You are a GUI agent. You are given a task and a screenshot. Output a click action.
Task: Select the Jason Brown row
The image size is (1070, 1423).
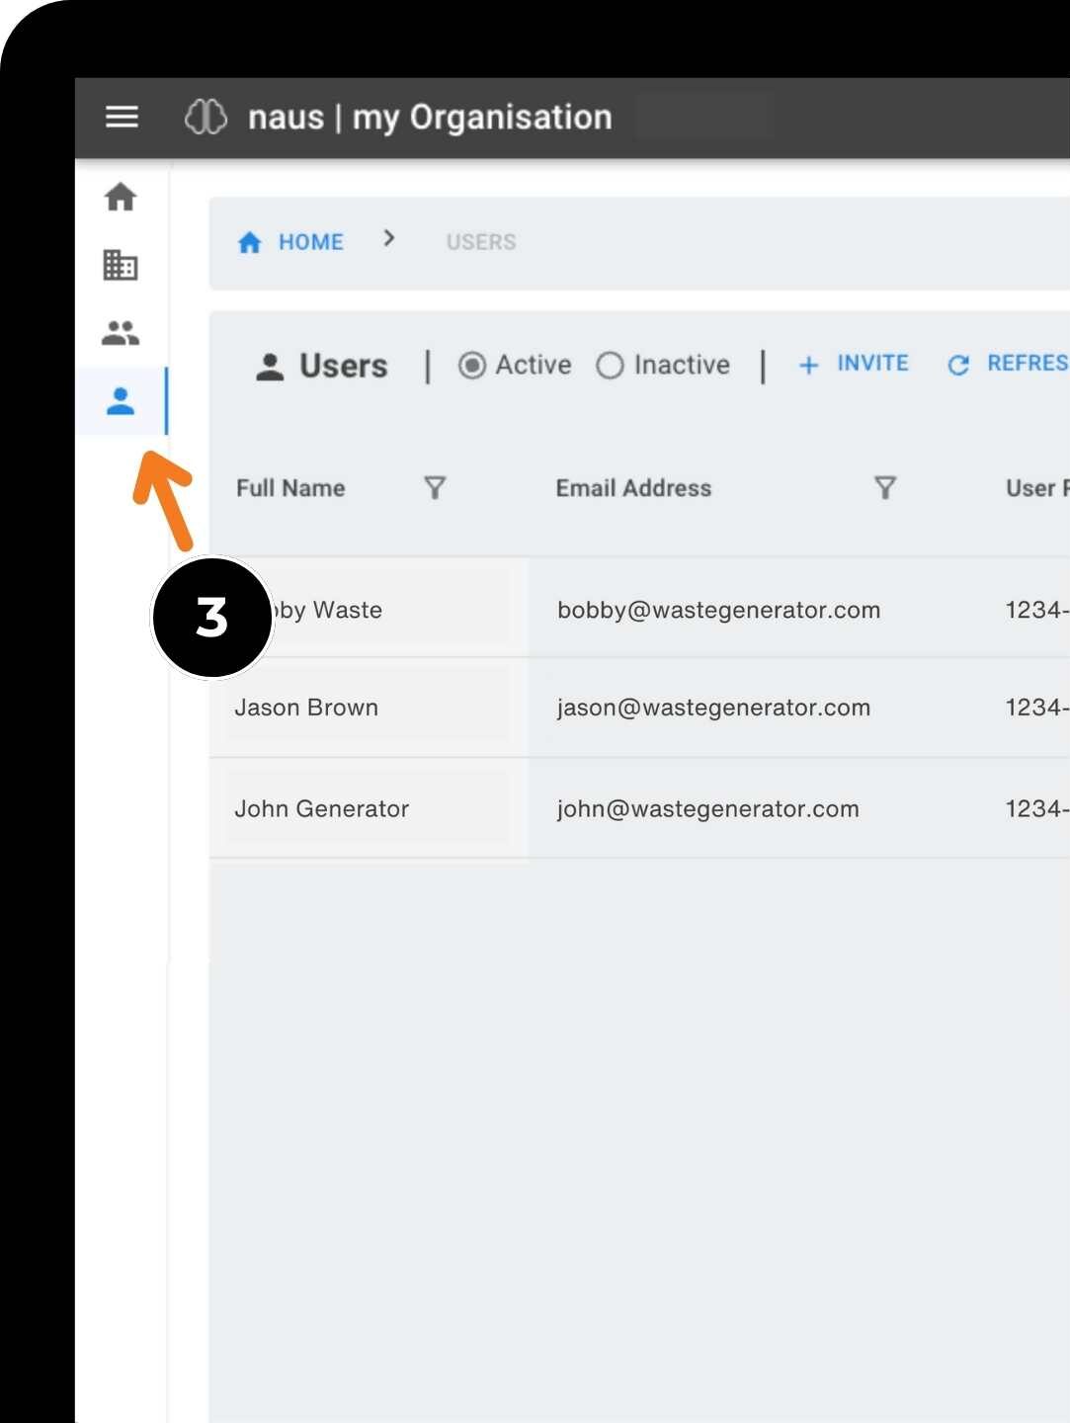(x=639, y=708)
